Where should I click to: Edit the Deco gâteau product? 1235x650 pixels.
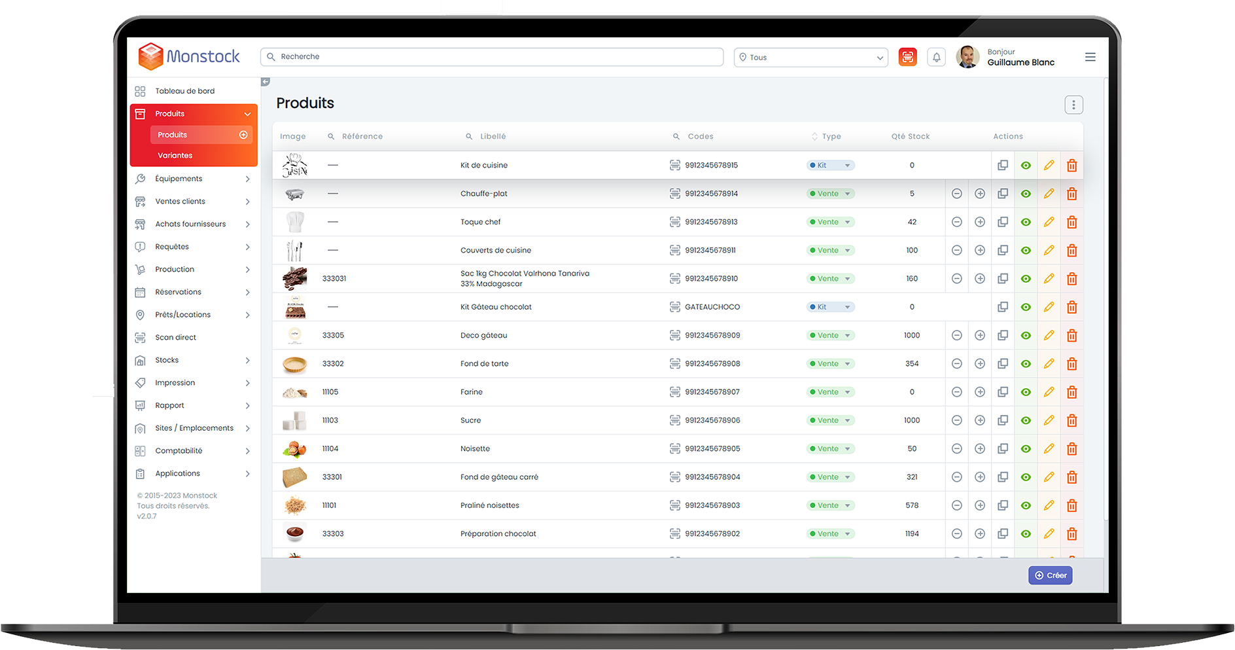tap(1049, 335)
